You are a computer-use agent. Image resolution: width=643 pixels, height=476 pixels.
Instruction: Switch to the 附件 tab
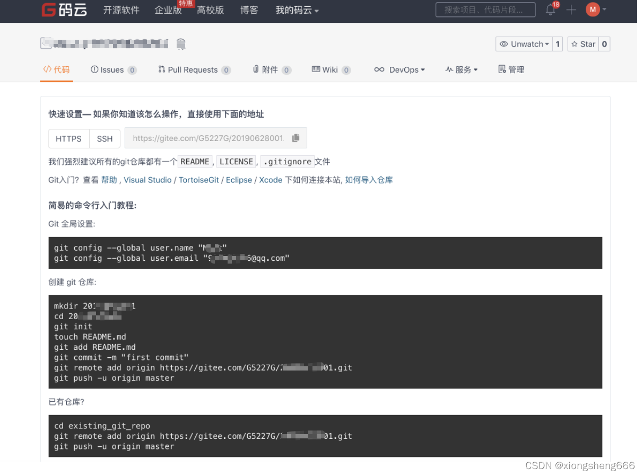(272, 69)
